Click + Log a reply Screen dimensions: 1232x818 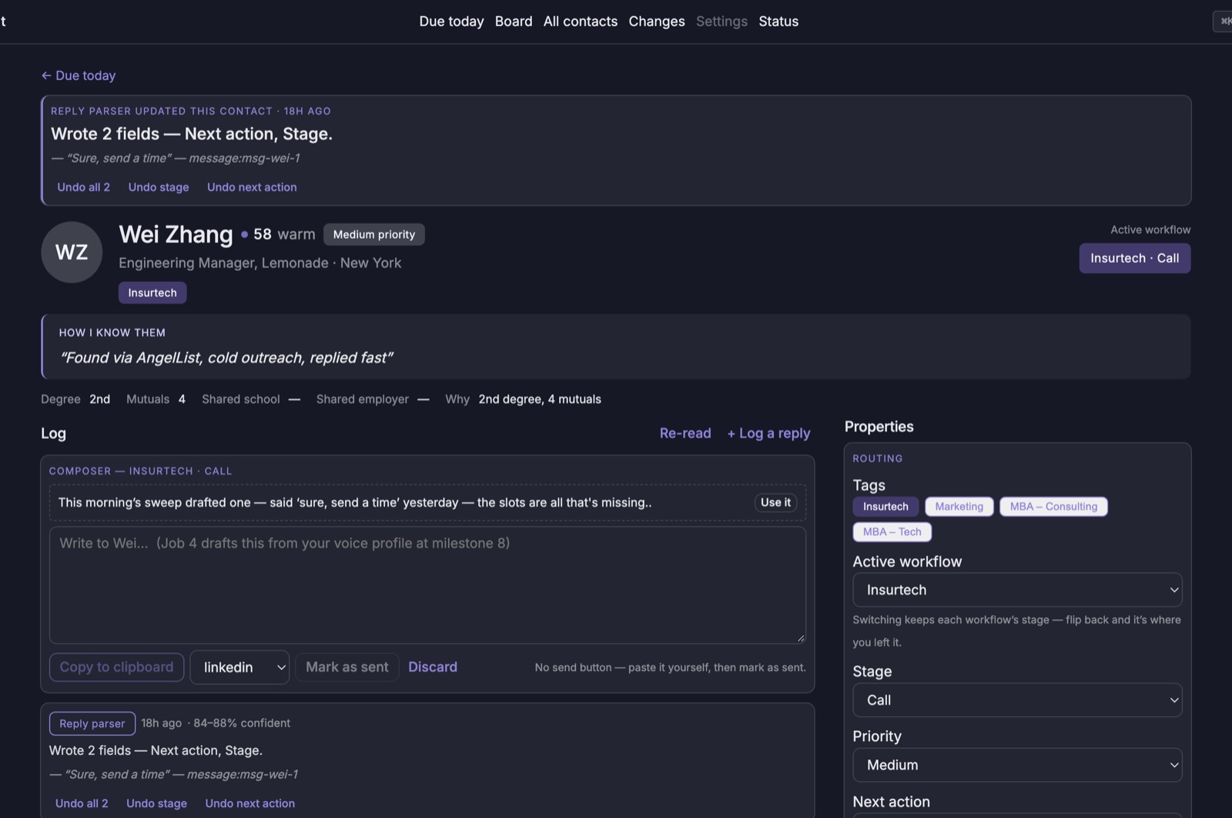pyautogui.click(x=768, y=433)
